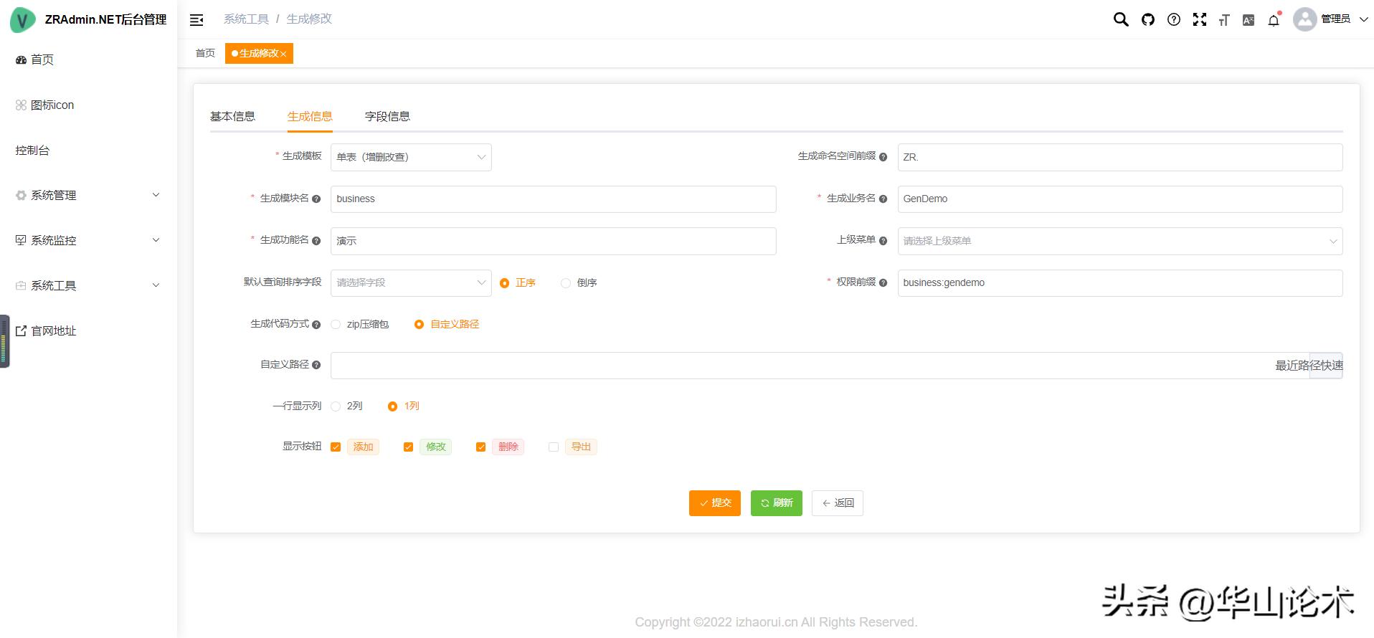Click the help question mark icon

click(x=1174, y=19)
